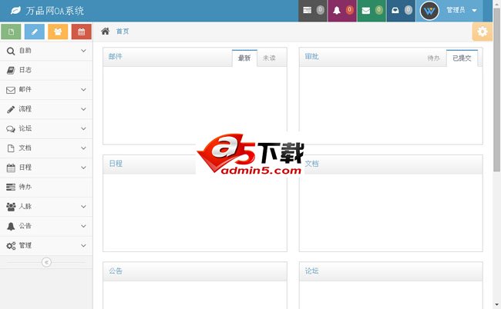Expand the 流程 sidebar chevron
This screenshot has width=501, height=309.
point(83,109)
